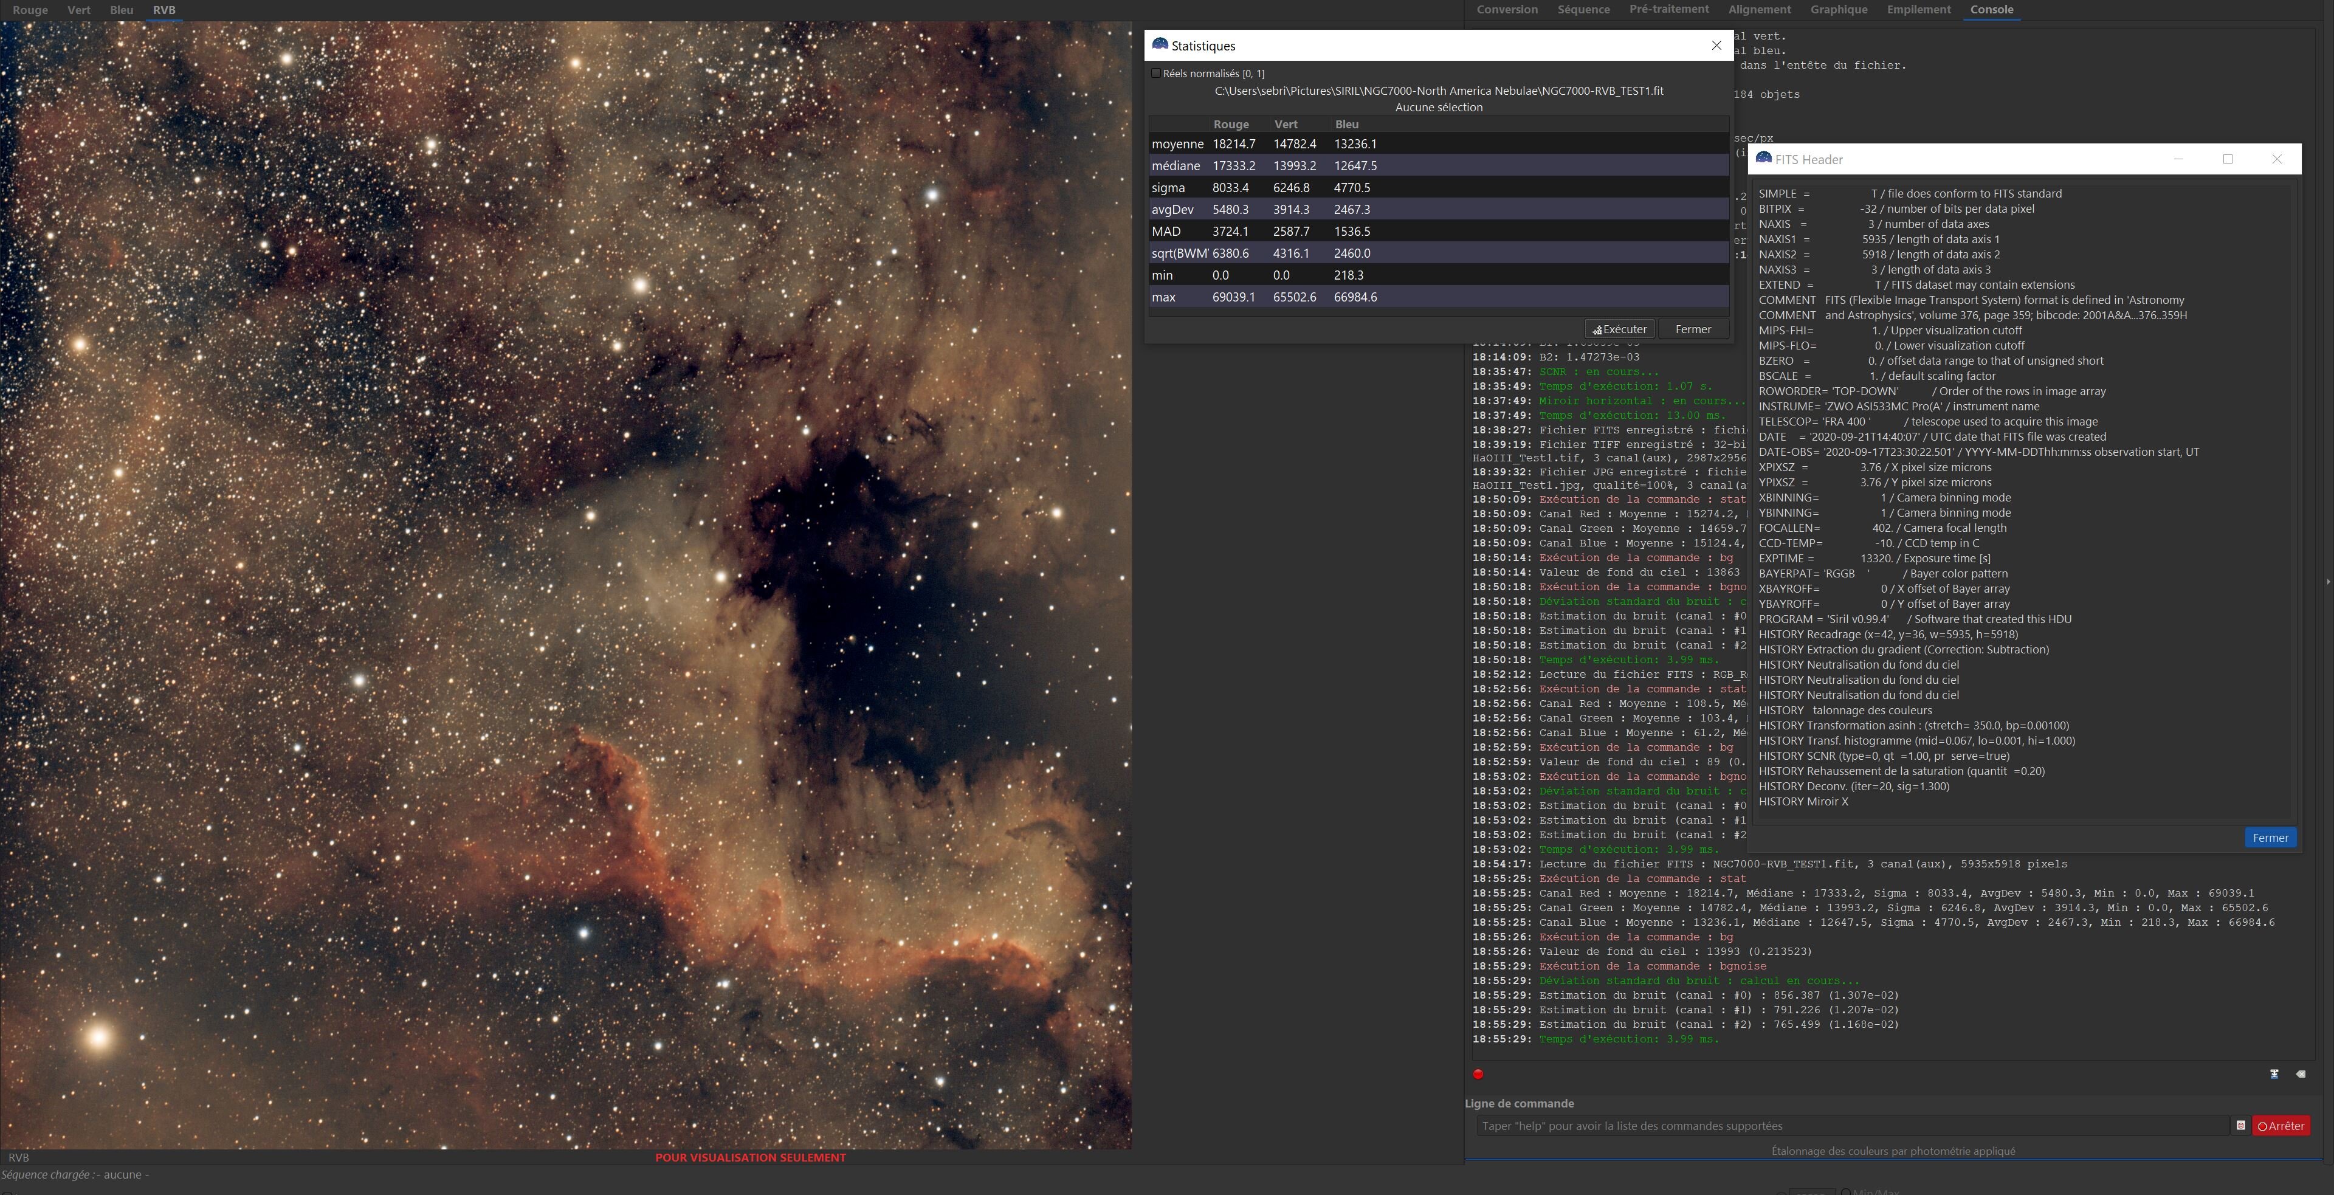The image size is (2334, 1195).
Task: Minimize the FITS Header window
Action: (x=2178, y=159)
